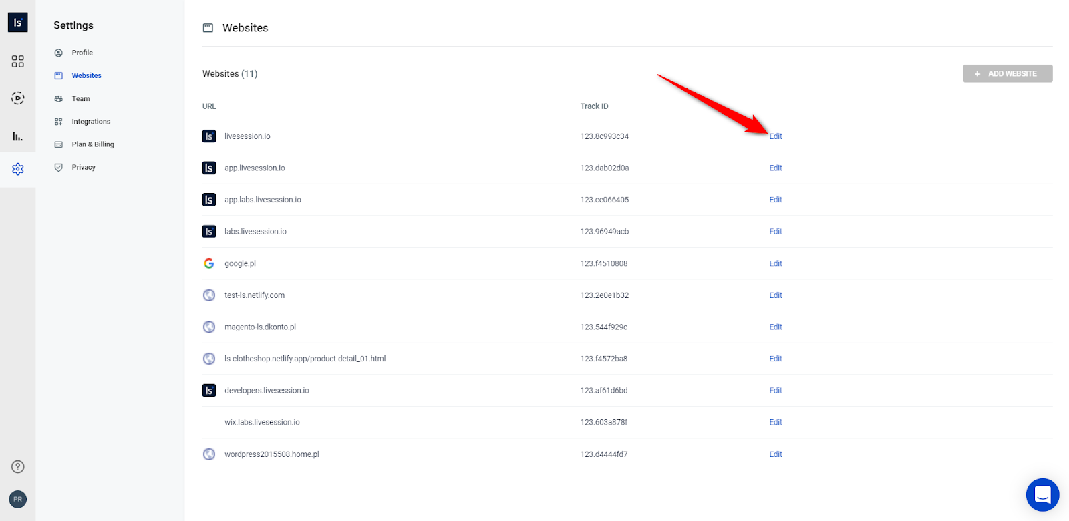
Task: Edit the developers.livesession.io website
Action: coord(776,391)
